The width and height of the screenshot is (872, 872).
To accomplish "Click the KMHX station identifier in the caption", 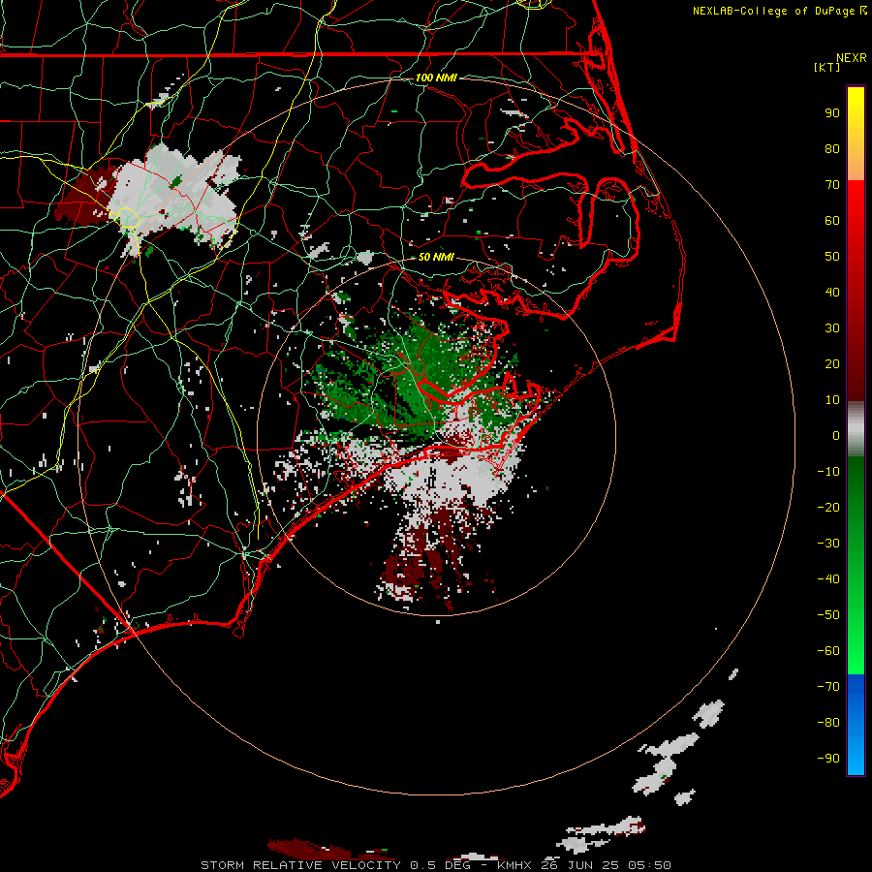I will pyautogui.click(x=514, y=865).
